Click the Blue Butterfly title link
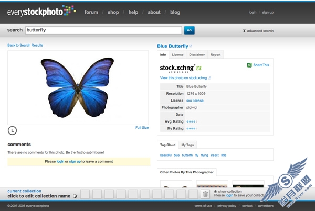 pyautogui.click(x=173, y=46)
